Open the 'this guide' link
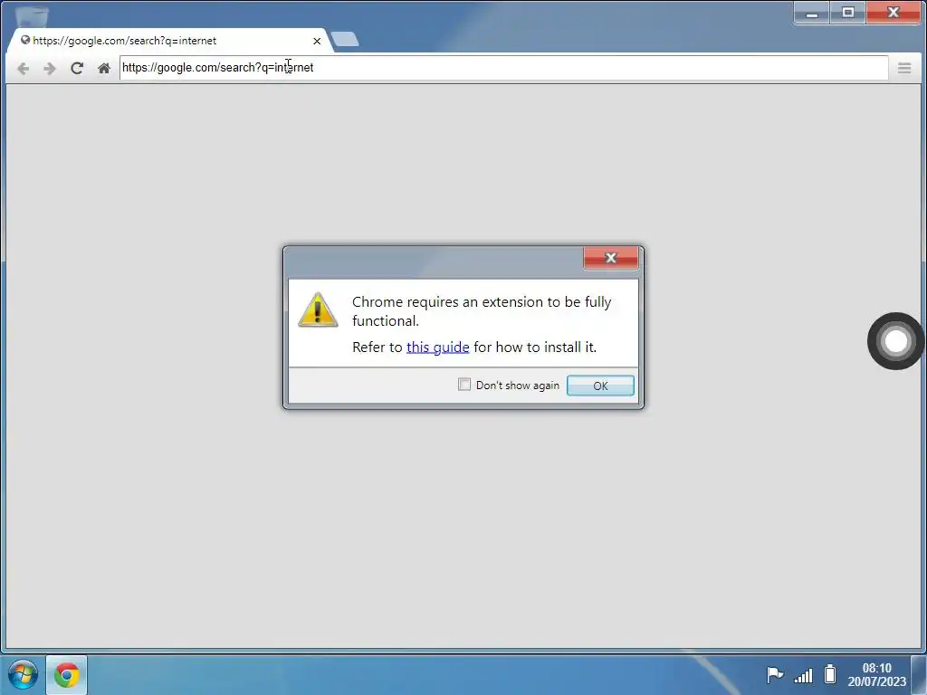 437,347
